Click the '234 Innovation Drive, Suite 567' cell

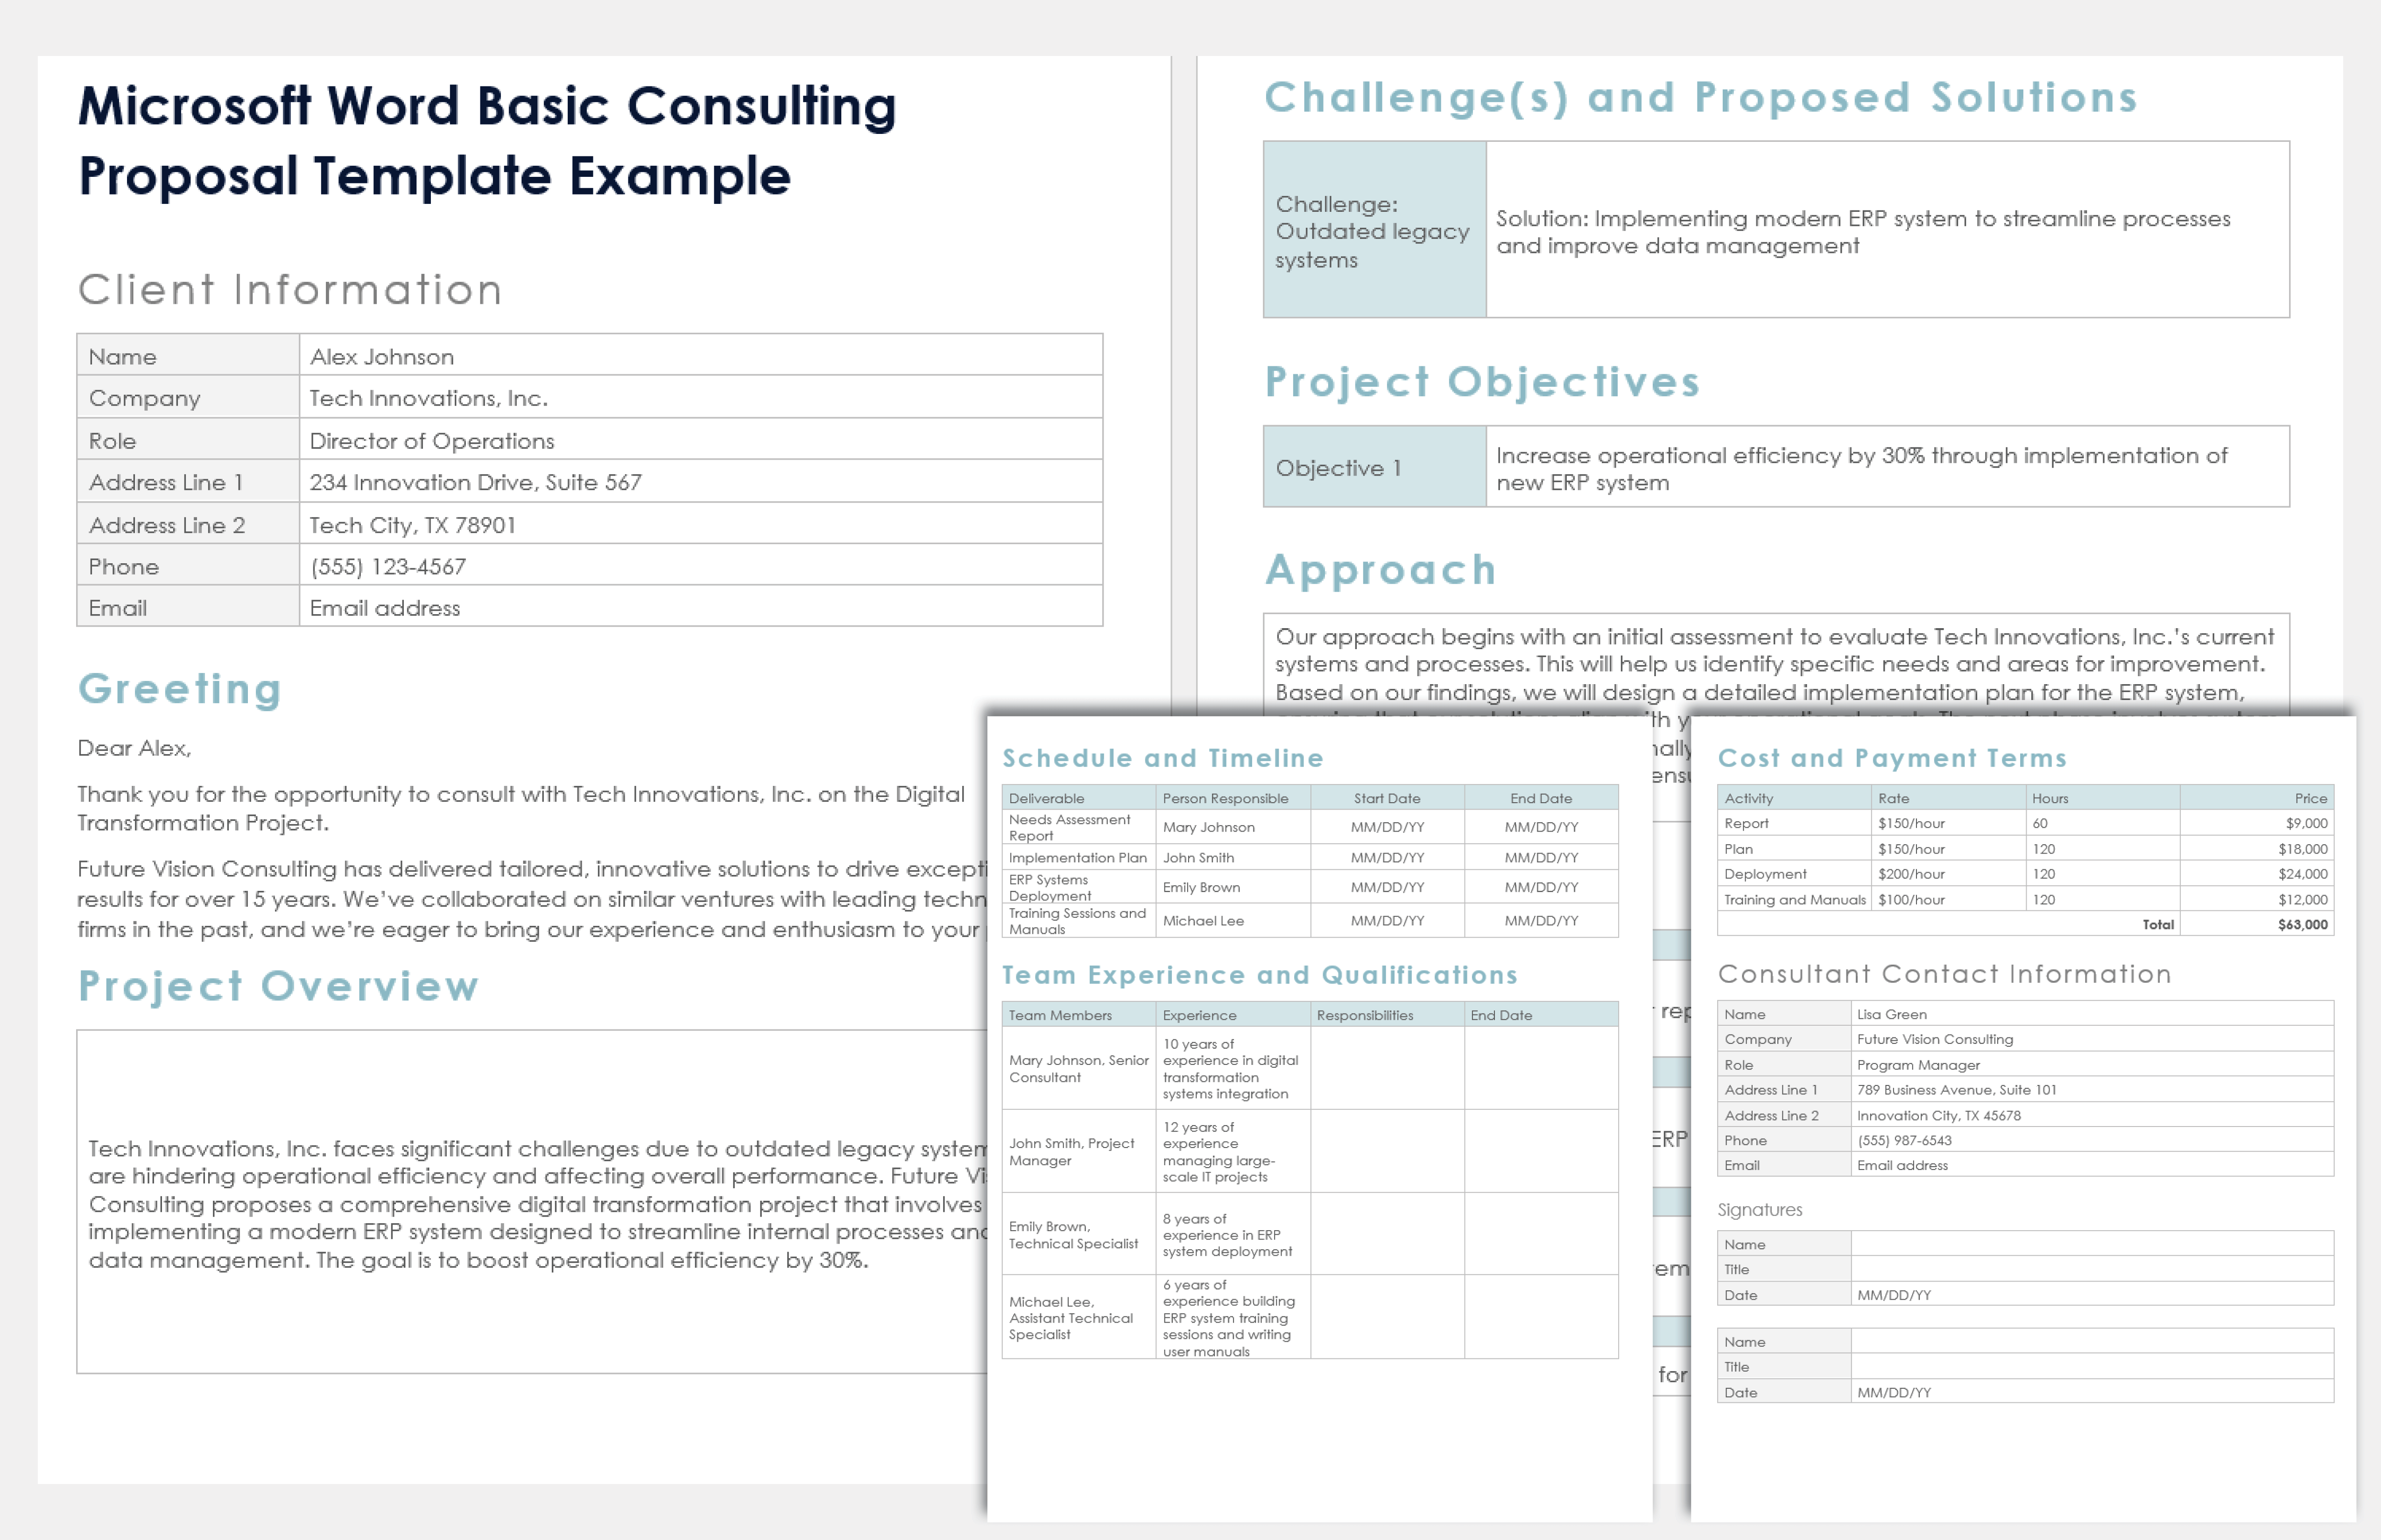click(700, 482)
